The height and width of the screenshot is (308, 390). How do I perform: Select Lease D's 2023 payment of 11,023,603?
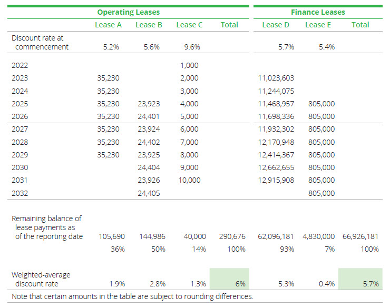[x=276, y=78]
